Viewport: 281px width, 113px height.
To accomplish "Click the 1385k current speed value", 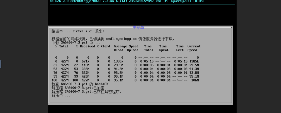I will coord(194,61).
